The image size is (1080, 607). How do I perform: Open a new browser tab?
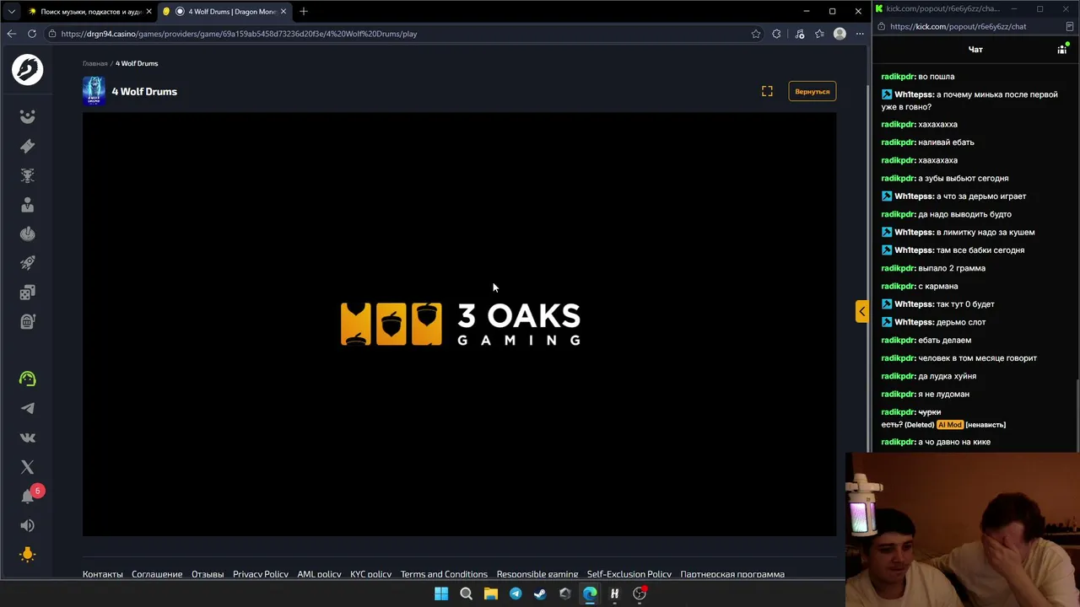pyautogui.click(x=304, y=11)
